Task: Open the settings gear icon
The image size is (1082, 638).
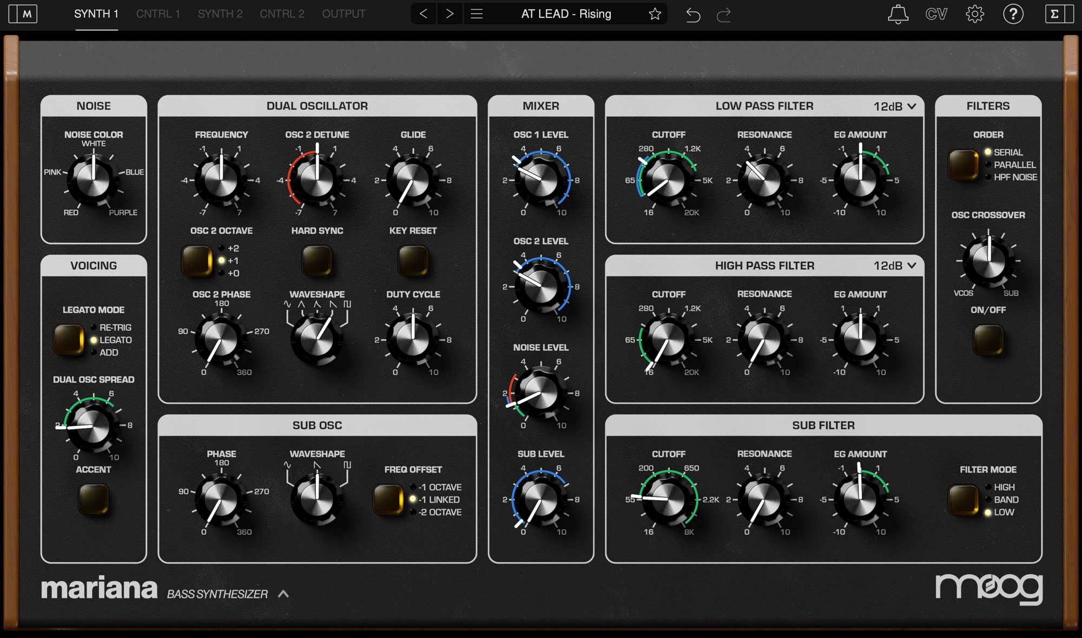Action: coord(975,14)
